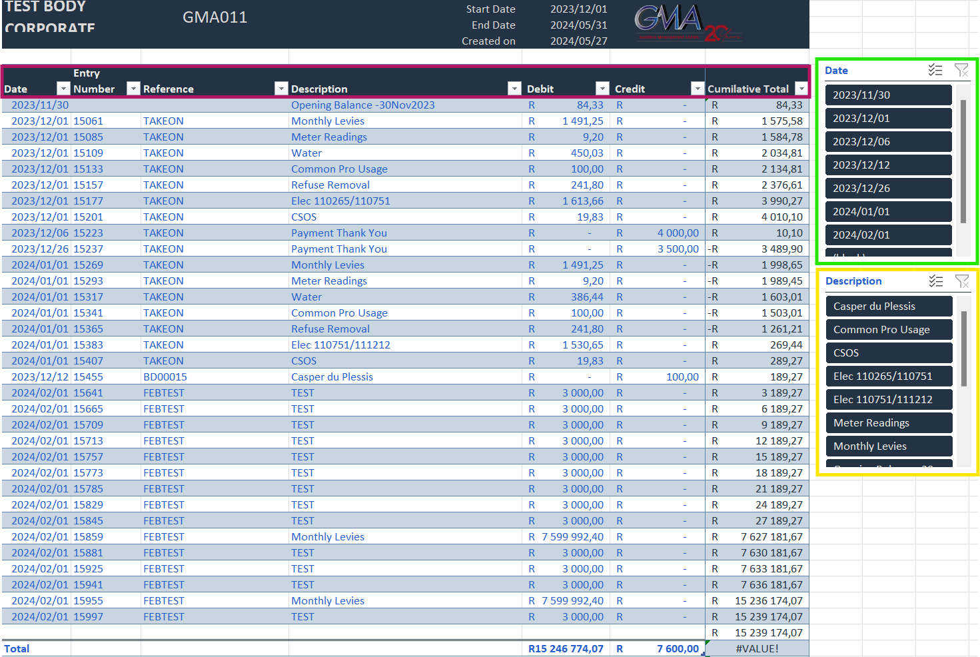Select entry number 15237 cell

pos(105,249)
